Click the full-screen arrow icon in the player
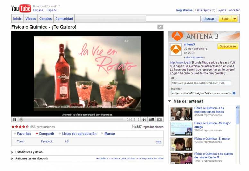 click(x=159, y=120)
